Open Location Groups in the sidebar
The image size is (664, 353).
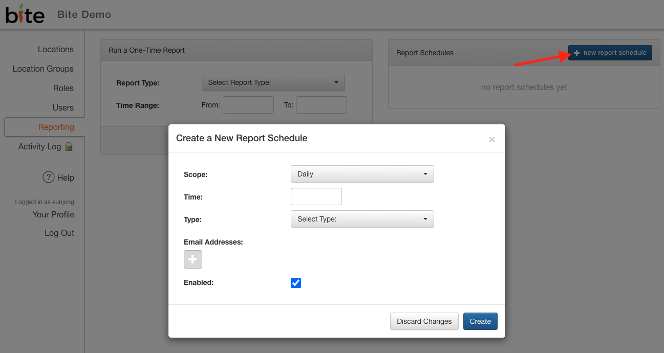tap(43, 69)
